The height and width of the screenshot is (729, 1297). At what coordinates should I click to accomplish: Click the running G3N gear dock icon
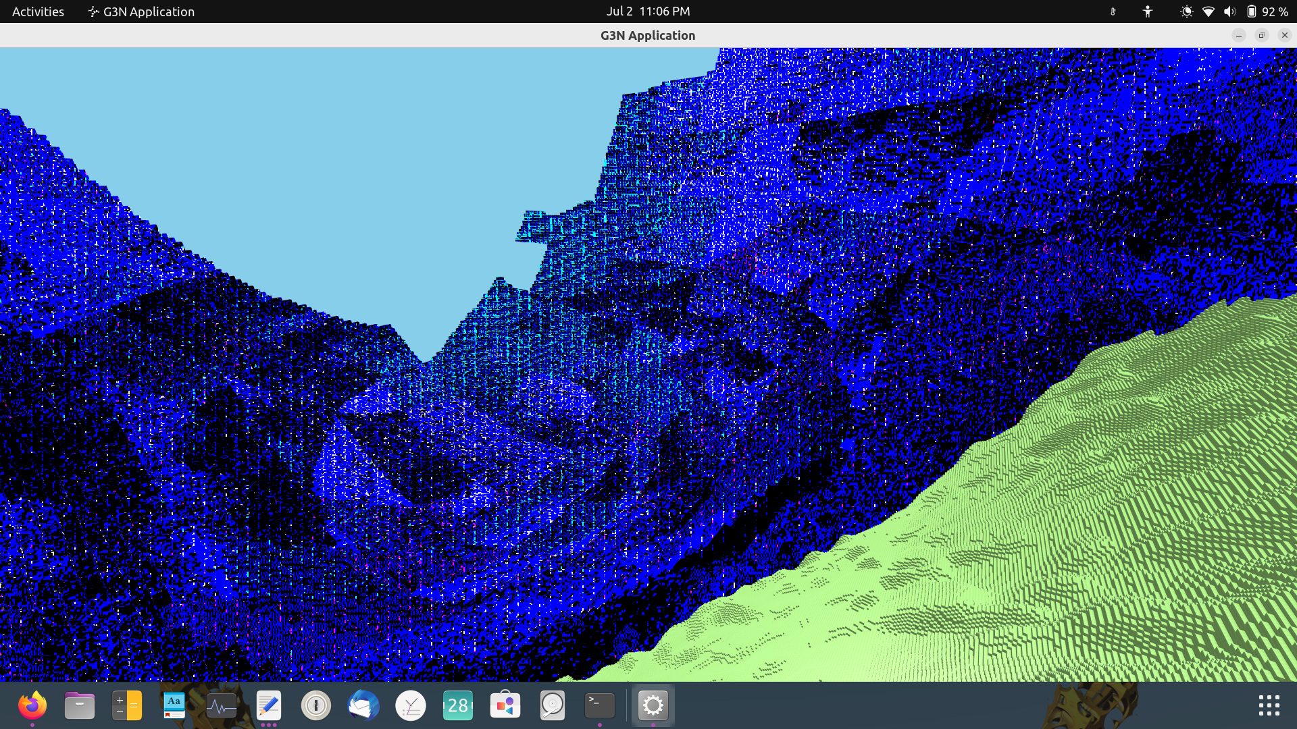coord(653,706)
